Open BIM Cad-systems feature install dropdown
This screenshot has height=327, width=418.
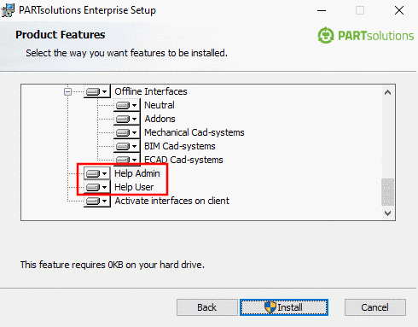pyautogui.click(x=126, y=146)
